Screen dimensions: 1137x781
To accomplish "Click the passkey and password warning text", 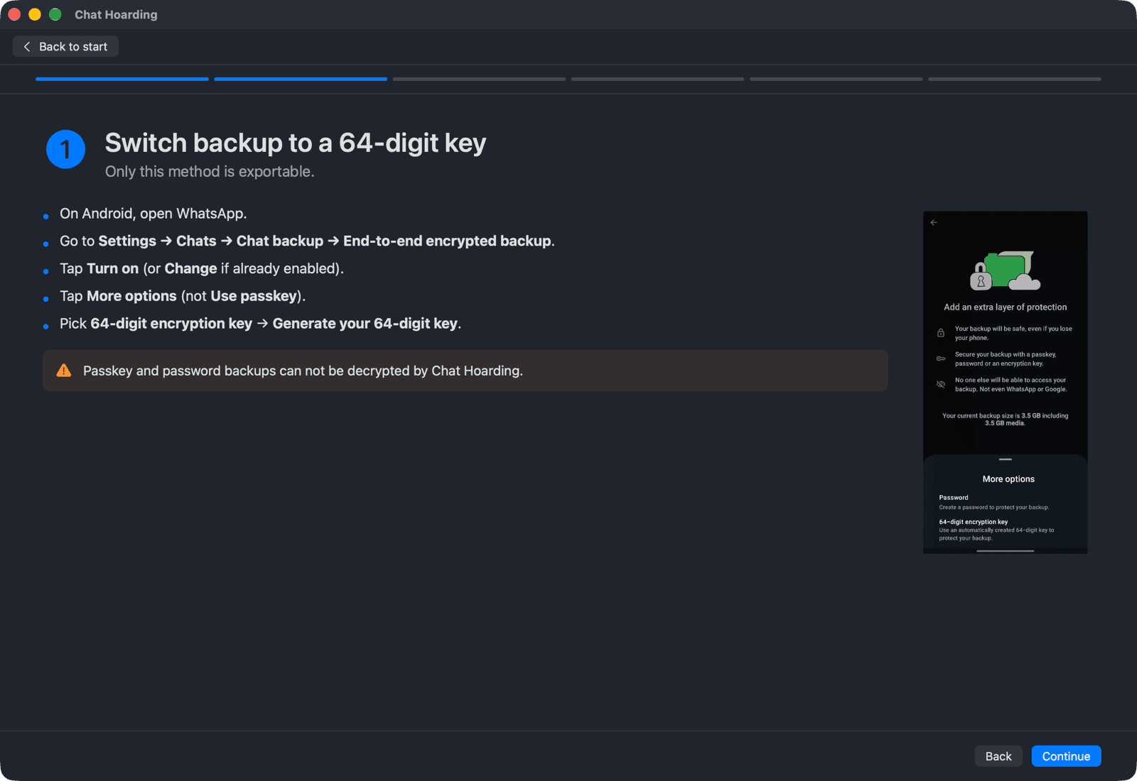I will point(303,371).
